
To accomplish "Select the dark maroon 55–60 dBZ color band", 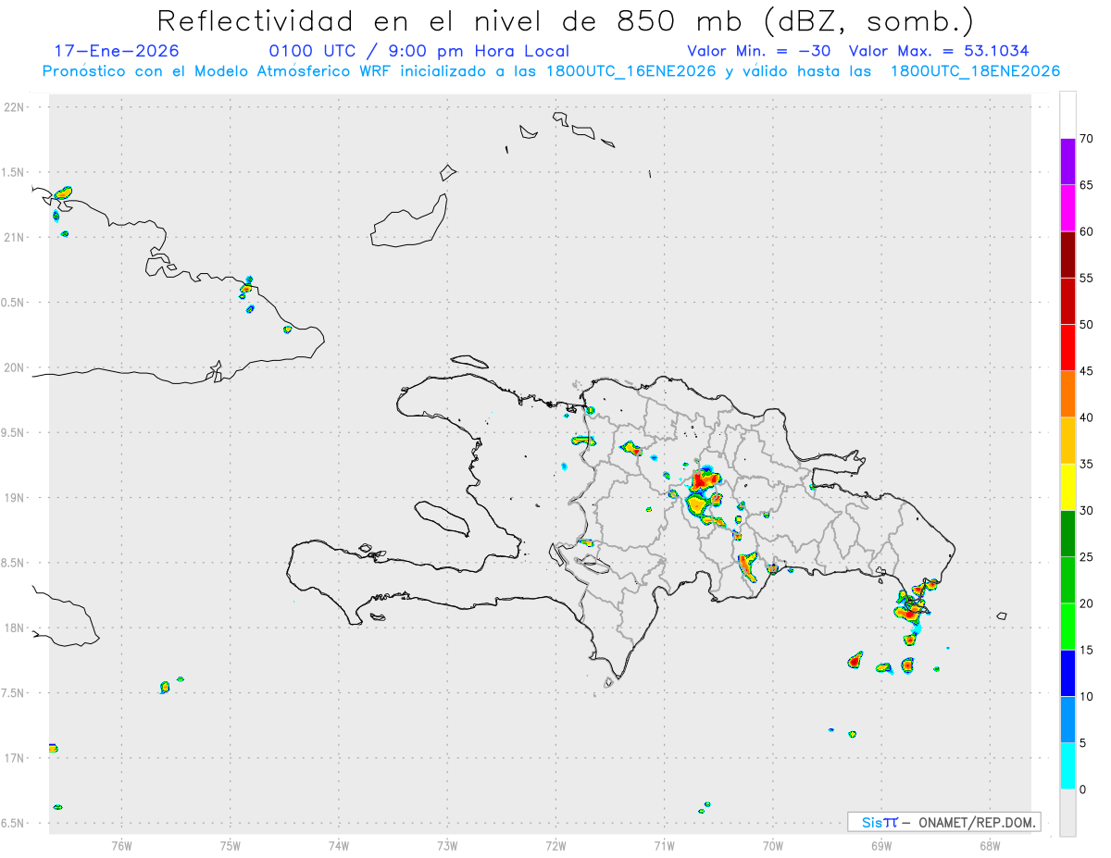I will tap(1067, 255).
